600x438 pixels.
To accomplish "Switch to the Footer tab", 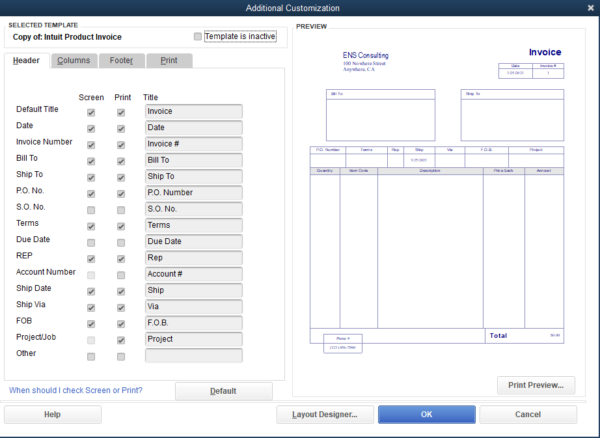I will 122,61.
